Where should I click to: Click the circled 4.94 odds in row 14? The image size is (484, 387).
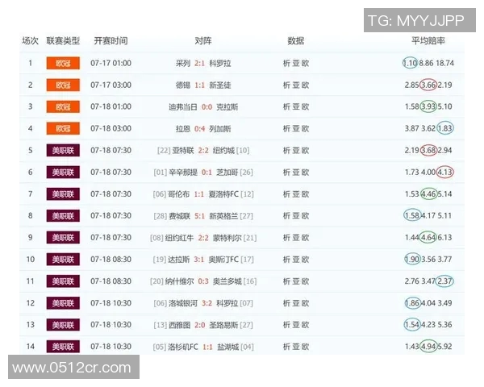pyautogui.click(x=427, y=346)
